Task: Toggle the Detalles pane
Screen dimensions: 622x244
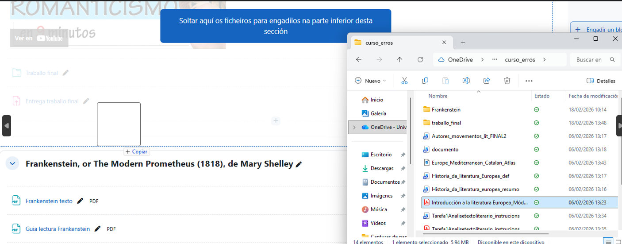Action: click(x=601, y=81)
